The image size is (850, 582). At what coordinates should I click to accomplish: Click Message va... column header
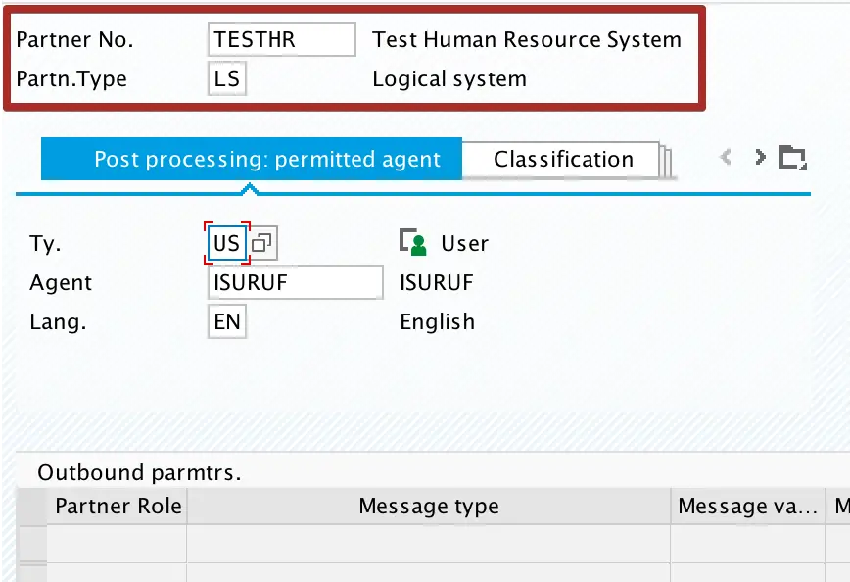748,506
